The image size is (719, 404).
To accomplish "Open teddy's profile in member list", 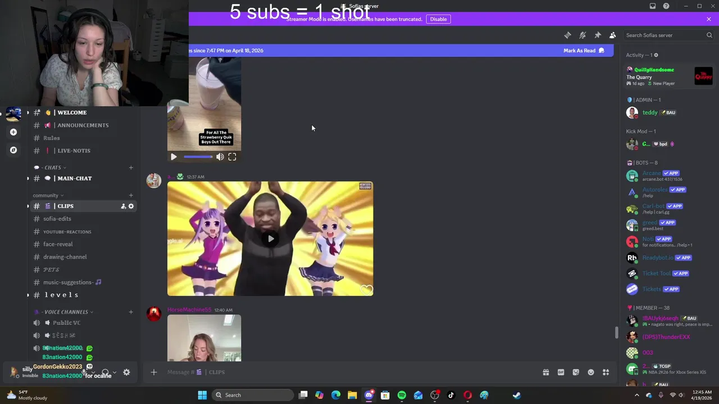I will pos(668,112).
